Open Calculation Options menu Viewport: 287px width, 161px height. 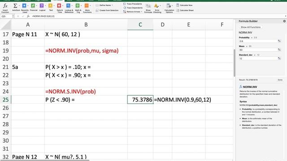pyautogui.click(x=170, y=8)
